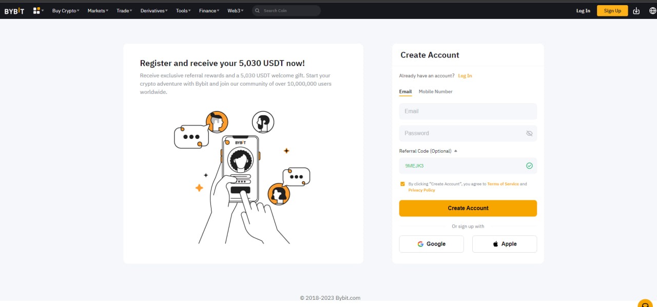The height and width of the screenshot is (307, 657).
Task: Expand the Buy Crypto dropdown
Action: (x=66, y=11)
